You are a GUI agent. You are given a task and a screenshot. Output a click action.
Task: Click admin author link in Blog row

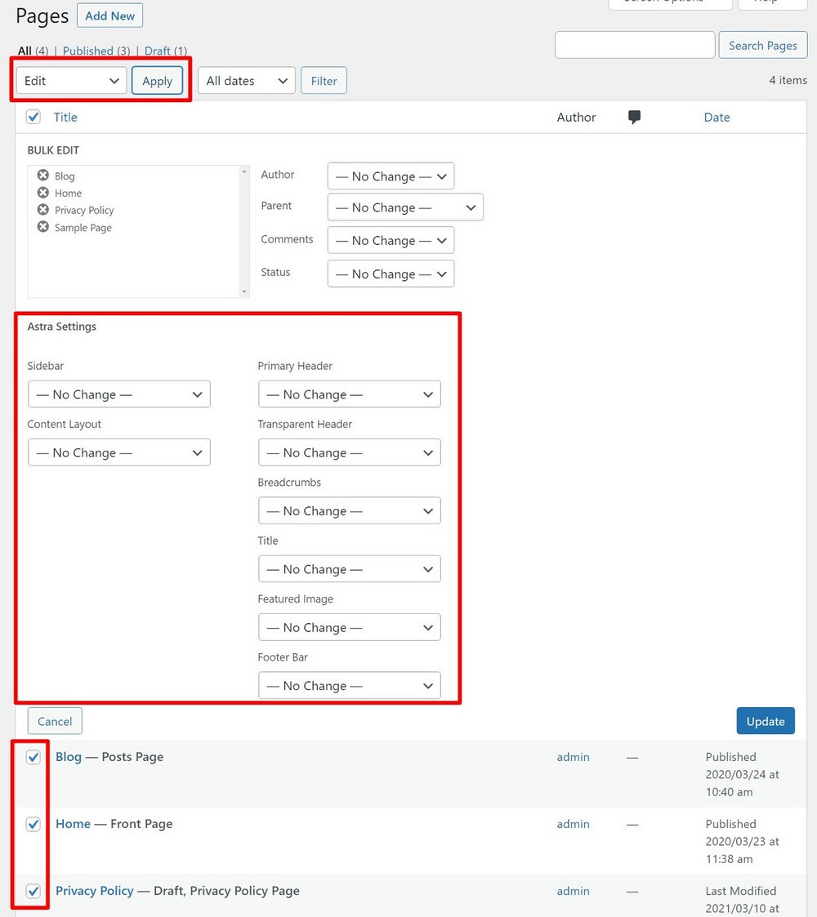tap(573, 757)
